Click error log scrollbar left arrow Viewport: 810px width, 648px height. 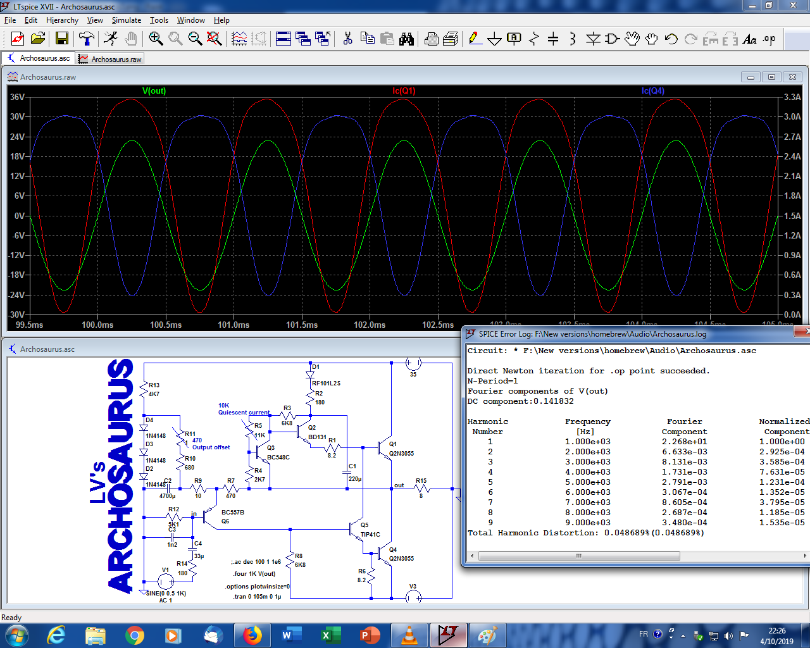click(471, 556)
